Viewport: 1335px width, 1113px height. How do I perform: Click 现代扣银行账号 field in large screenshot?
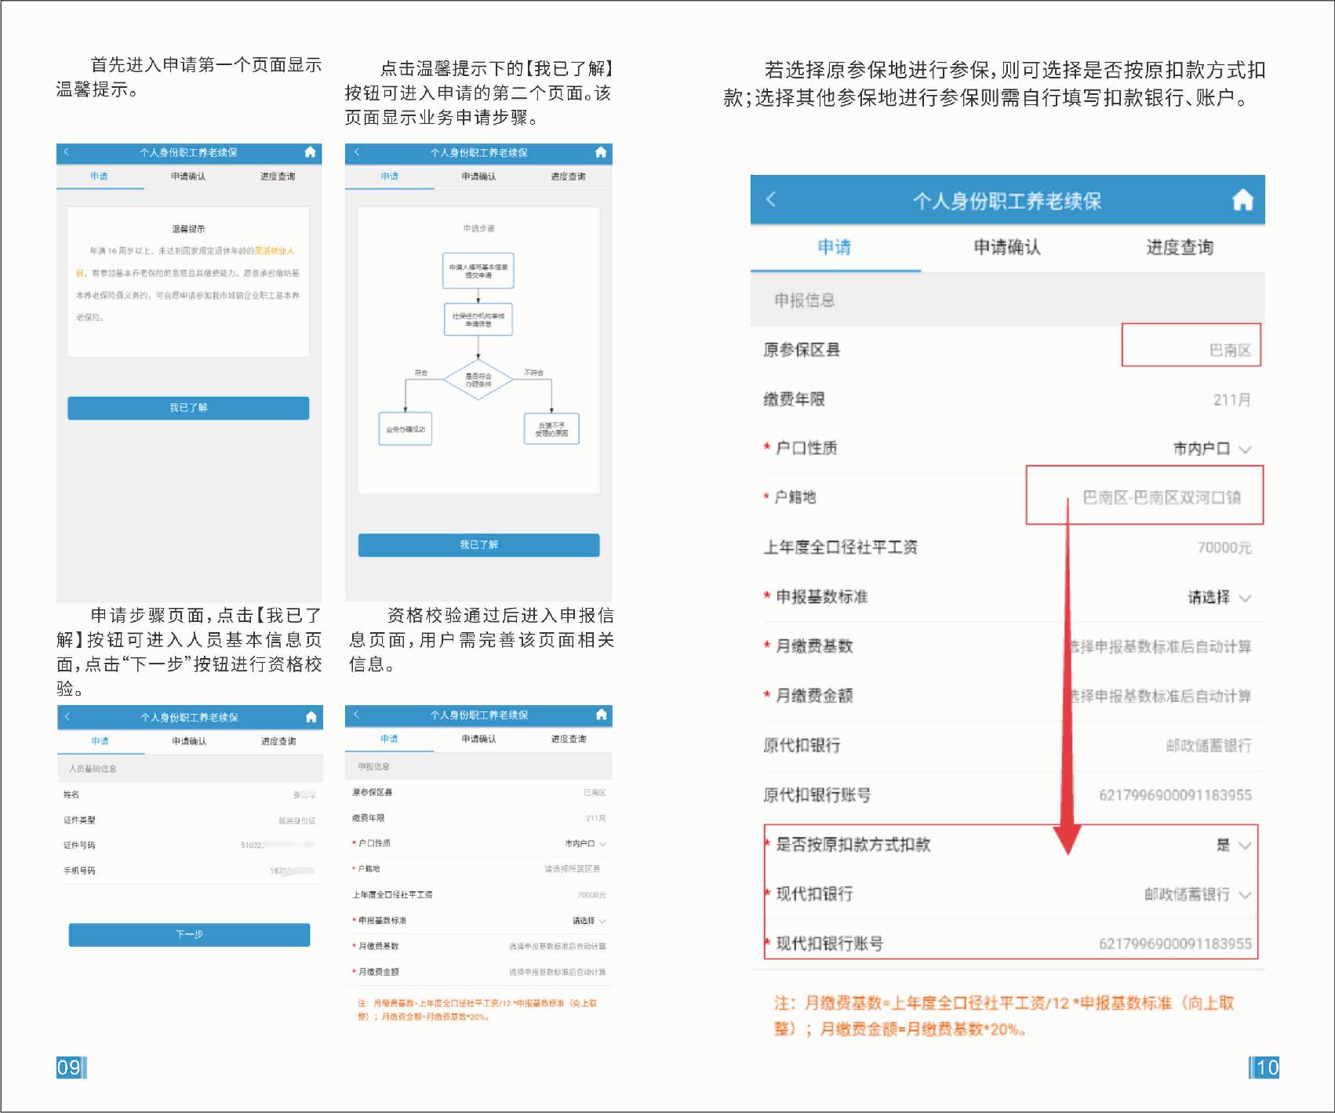pos(1174,944)
